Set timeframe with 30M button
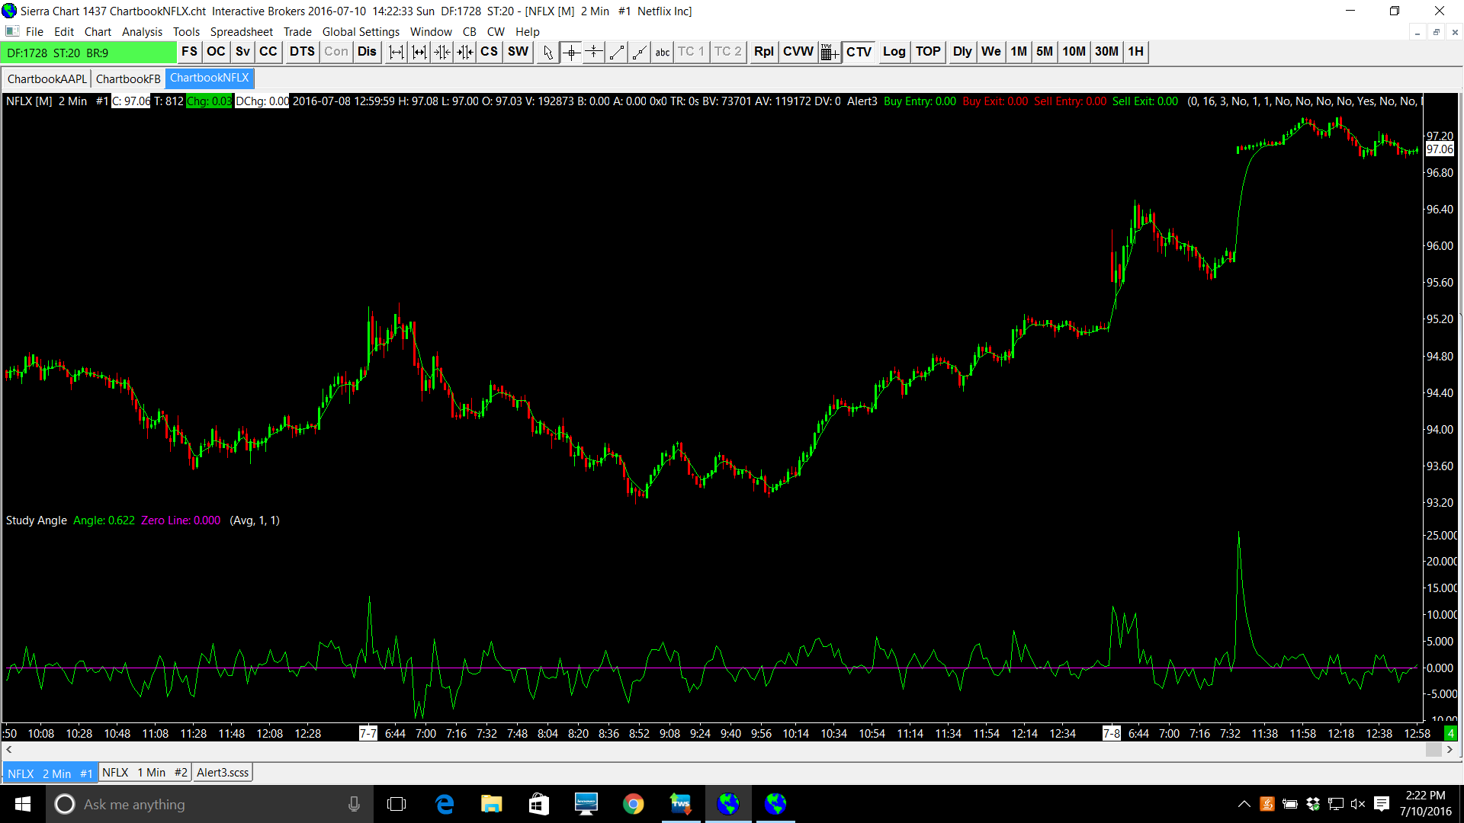1464x823 pixels. [x=1106, y=52]
